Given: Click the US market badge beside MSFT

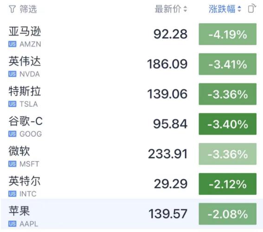Looking at the screenshot, I should [x=12, y=164].
